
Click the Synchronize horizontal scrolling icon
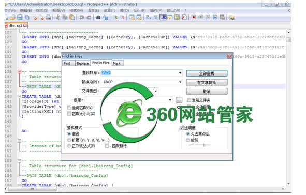tap(139, 18)
